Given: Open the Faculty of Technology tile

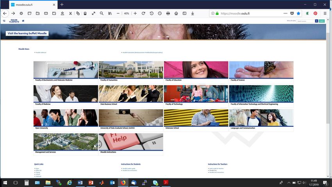Looking at the screenshot, I should coord(196,95).
